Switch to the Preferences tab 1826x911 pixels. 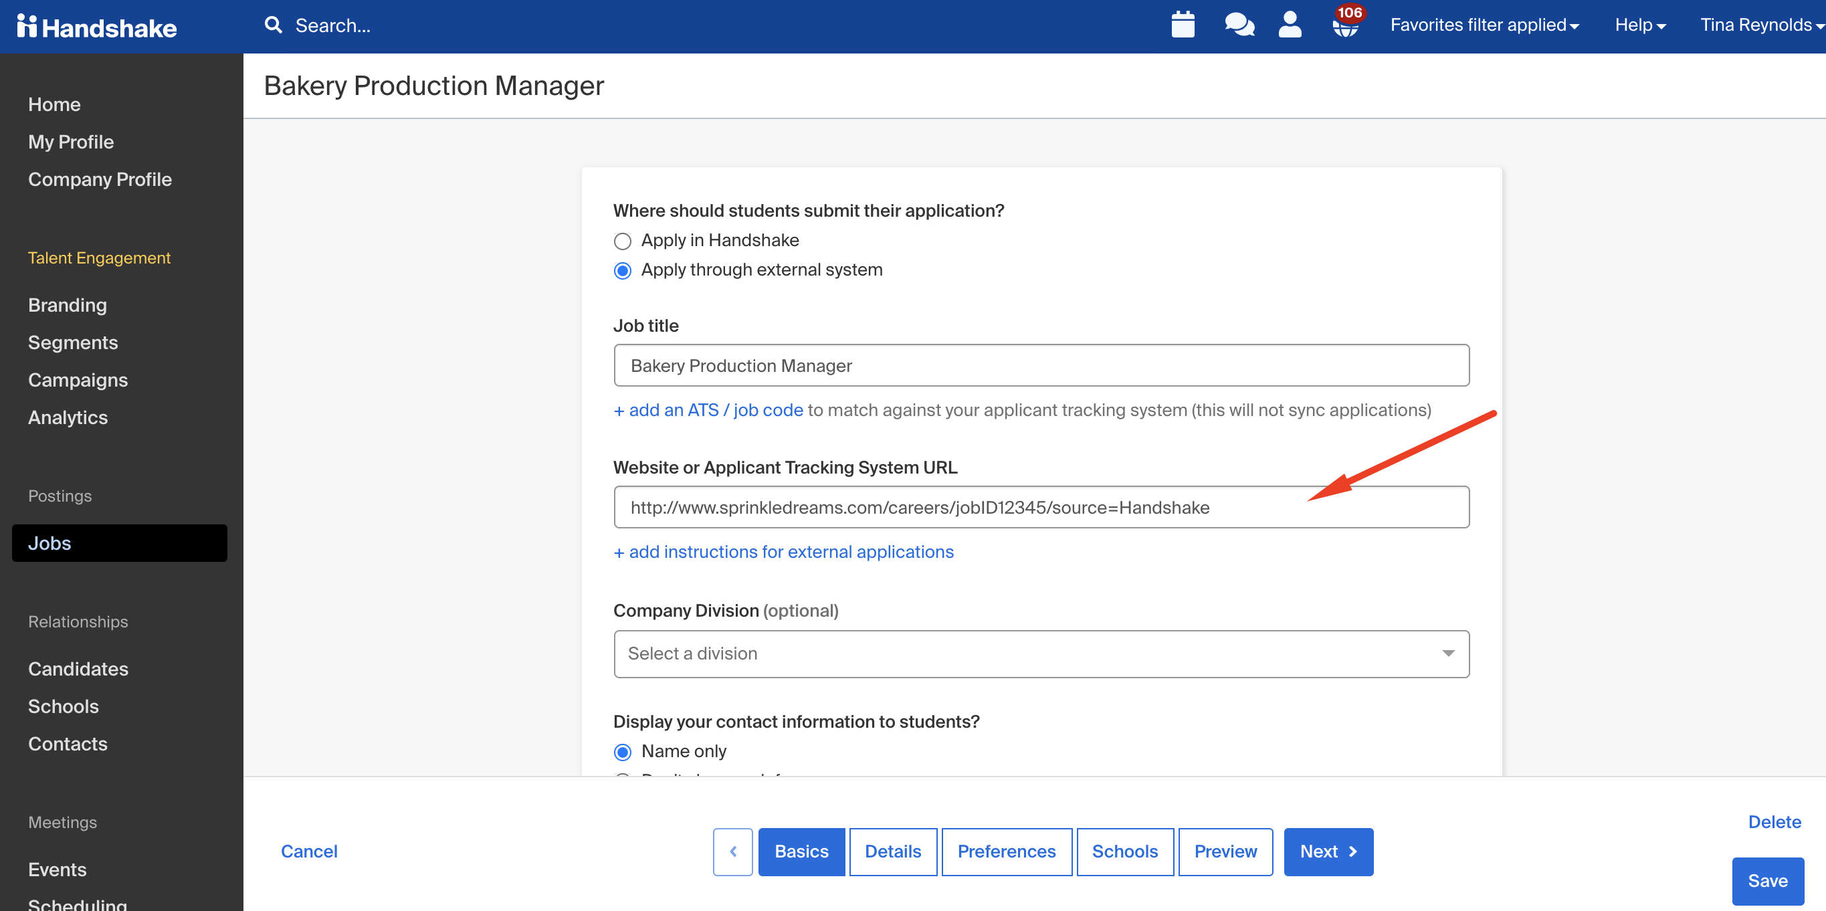click(1006, 851)
